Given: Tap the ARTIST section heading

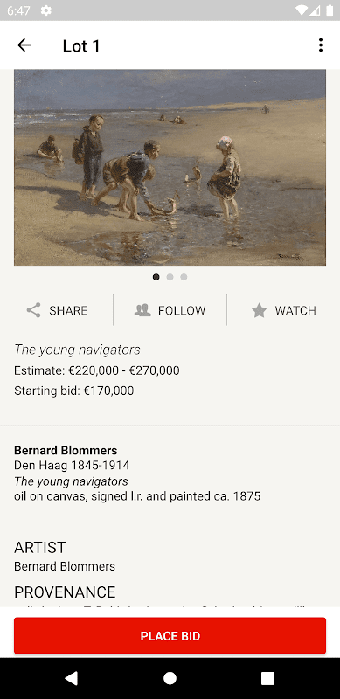Looking at the screenshot, I should [x=39, y=548].
